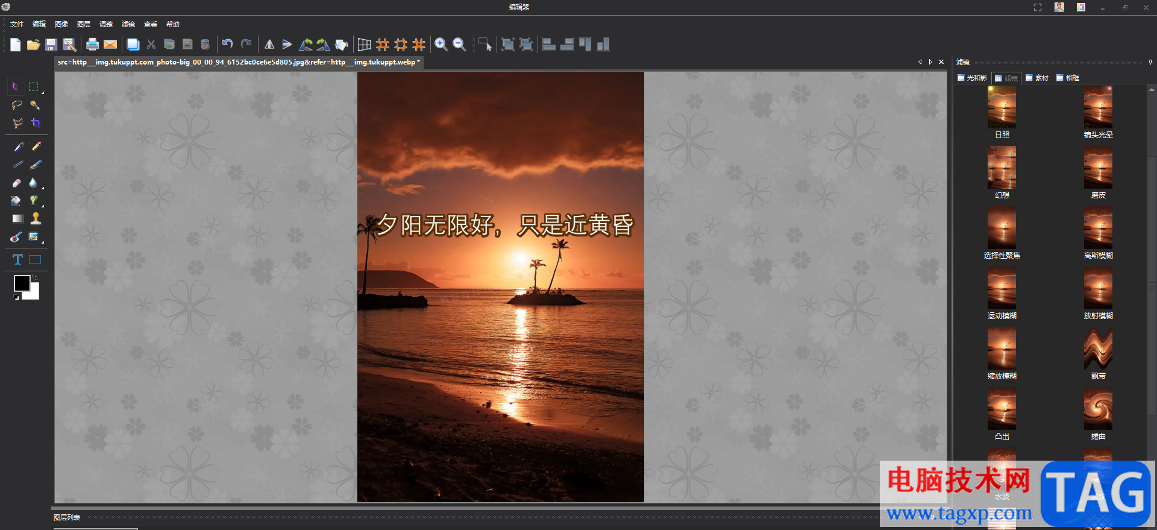Switch to the 相框 tab
The width and height of the screenshot is (1157, 530).
click(1068, 78)
